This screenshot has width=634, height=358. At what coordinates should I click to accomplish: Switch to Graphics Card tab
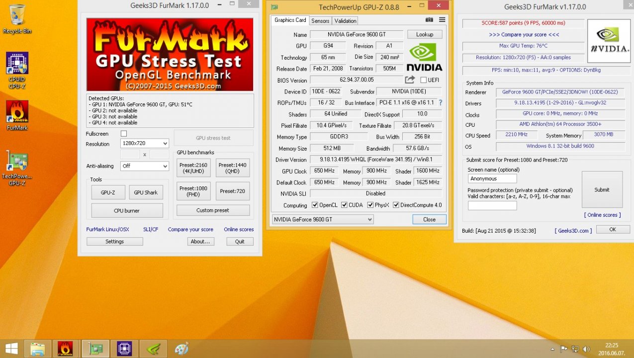(x=290, y=20)
